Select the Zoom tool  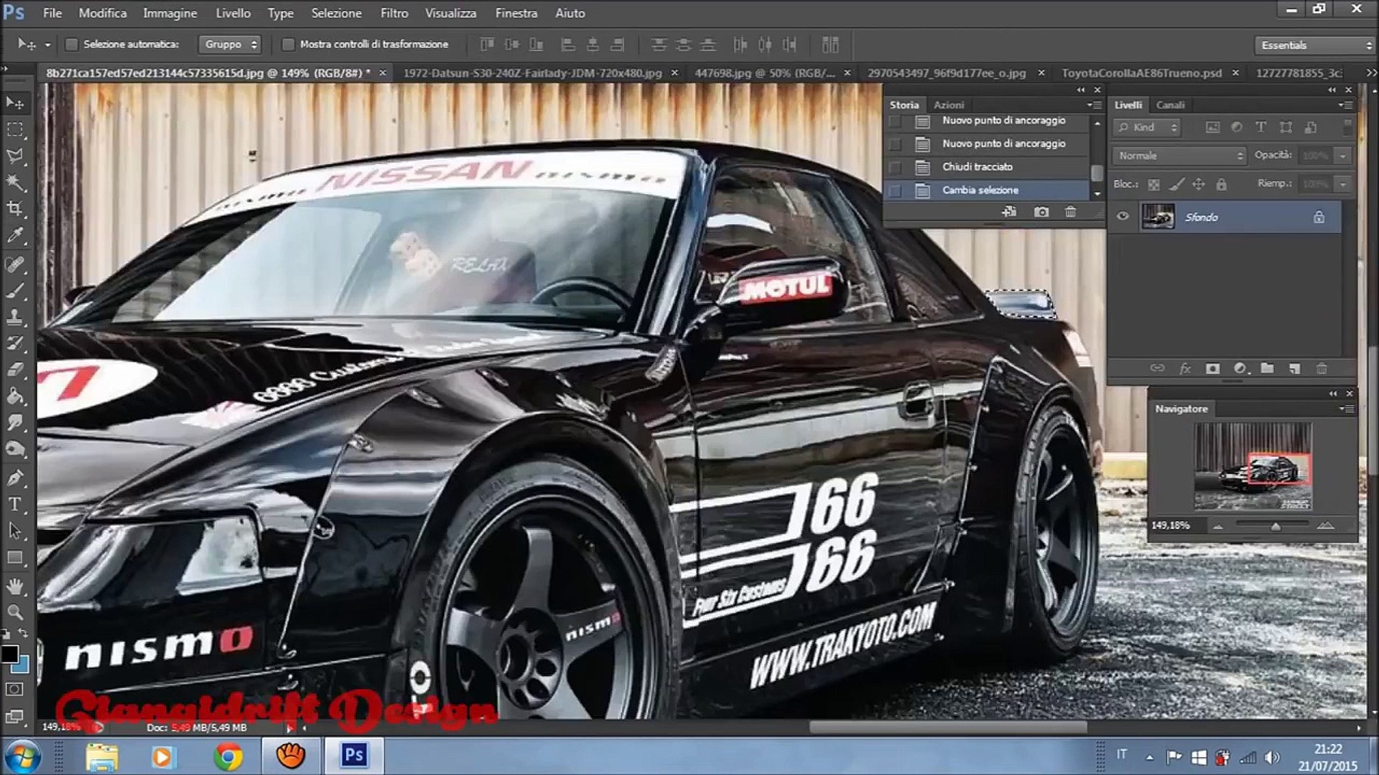[x=14, y=612]
